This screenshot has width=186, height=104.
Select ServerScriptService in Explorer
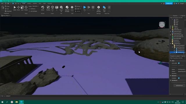click(x=178, y=37)
